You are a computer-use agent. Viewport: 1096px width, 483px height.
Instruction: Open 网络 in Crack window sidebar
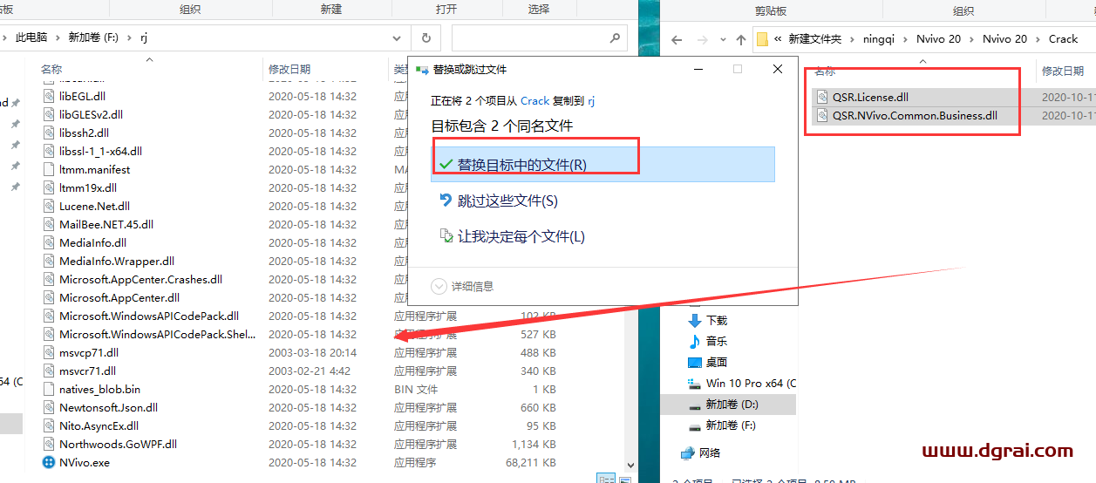tap(710, 452)
